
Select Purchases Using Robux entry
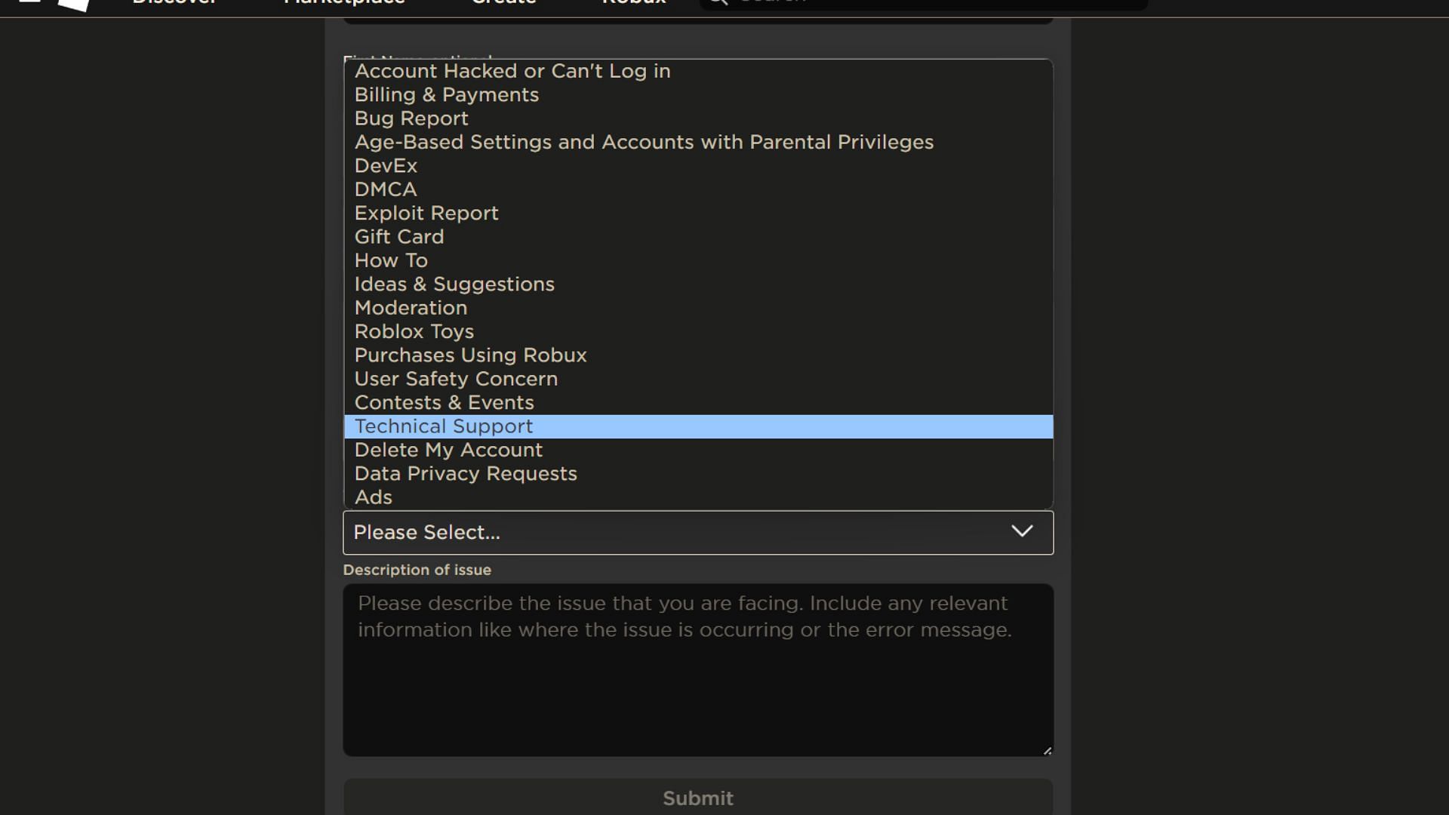pyautogui.click(x=698, y=355)
